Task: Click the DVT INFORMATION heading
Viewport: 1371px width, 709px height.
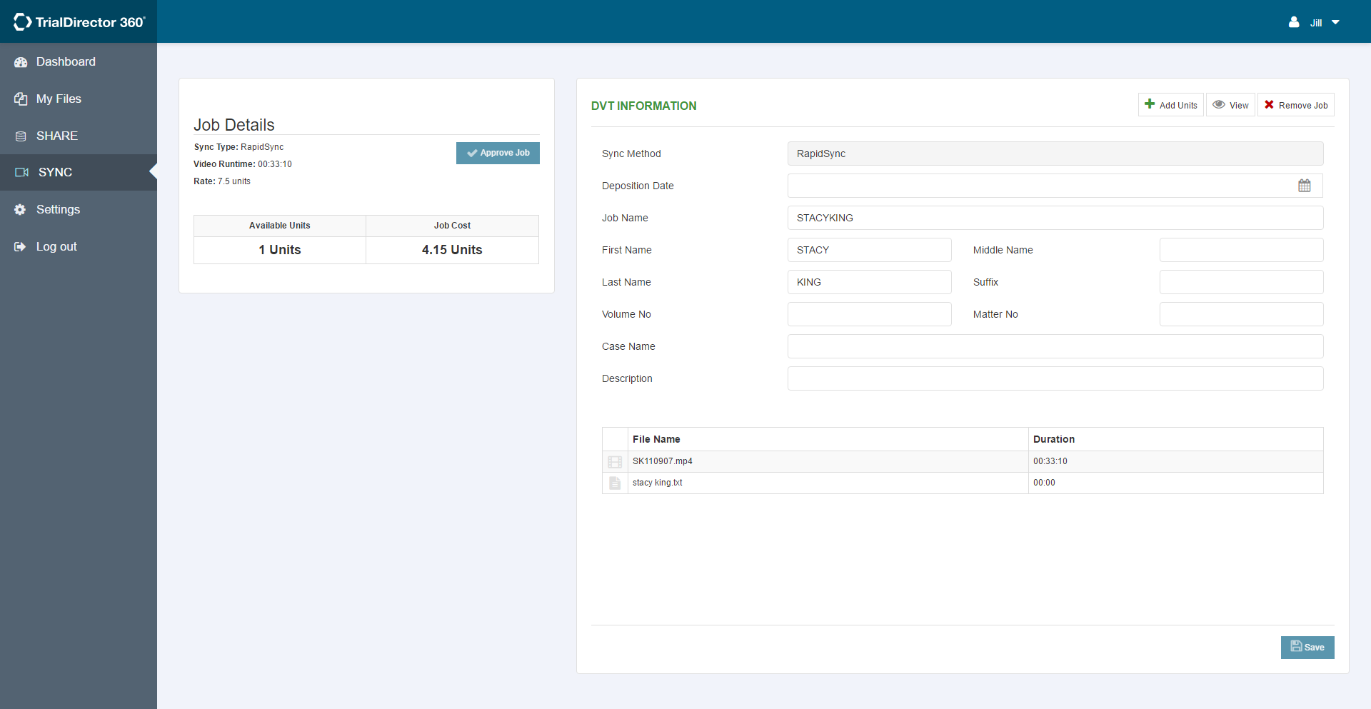Action: tap(643, 106)
